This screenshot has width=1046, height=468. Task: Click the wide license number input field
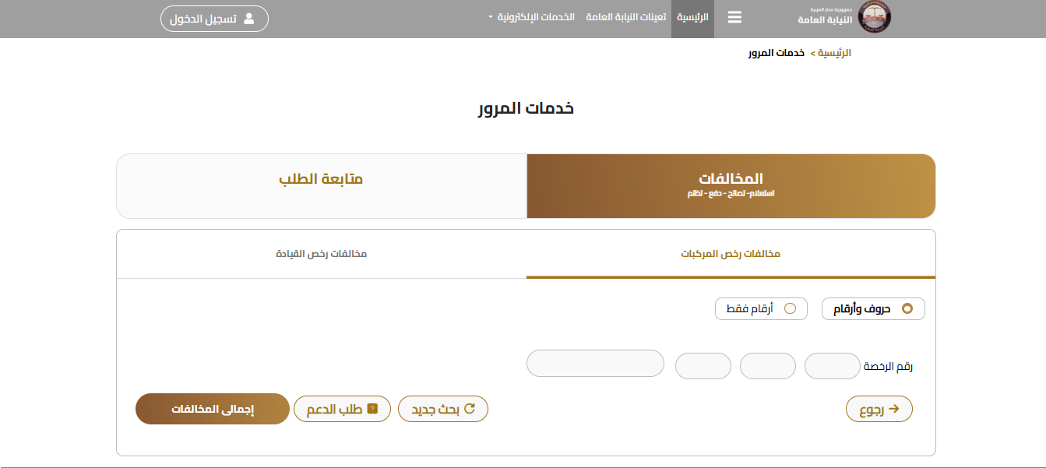595,363
